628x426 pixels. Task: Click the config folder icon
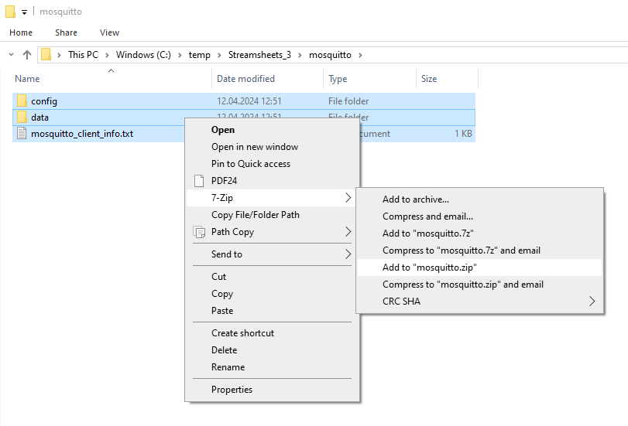click(x=22, y=101)
